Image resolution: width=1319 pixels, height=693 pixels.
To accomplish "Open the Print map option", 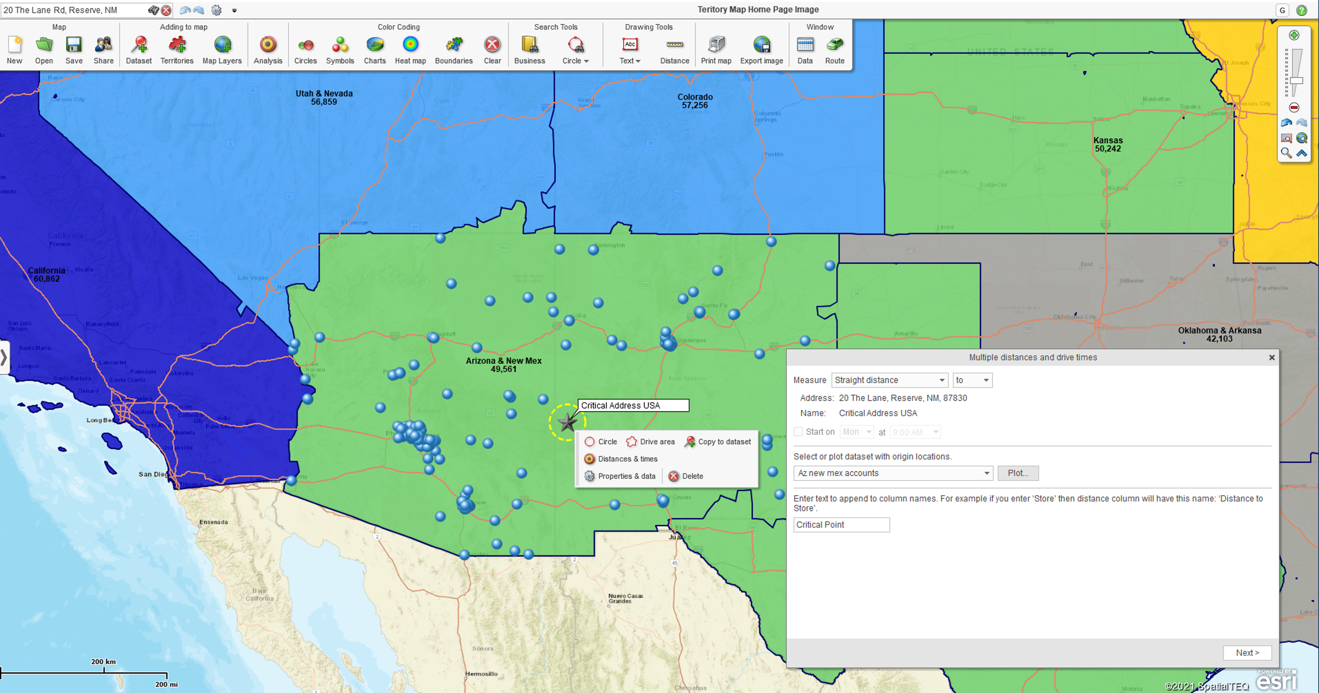I will coord(716,50).
